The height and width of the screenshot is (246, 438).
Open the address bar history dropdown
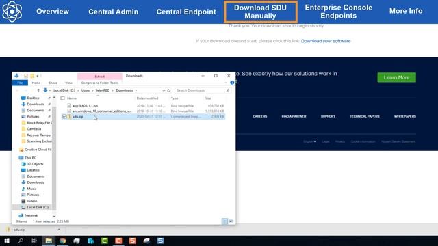pos(164,90)
